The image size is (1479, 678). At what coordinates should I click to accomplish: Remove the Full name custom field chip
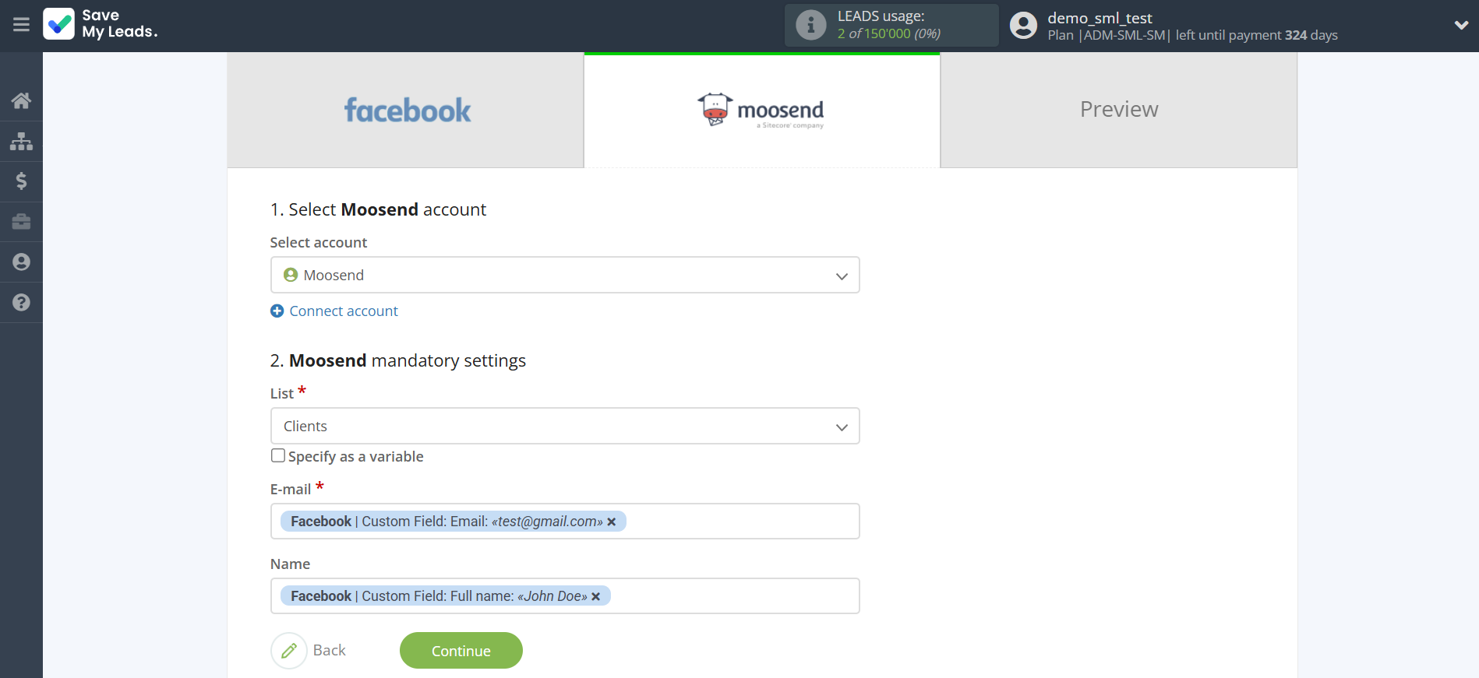(596, 596)
